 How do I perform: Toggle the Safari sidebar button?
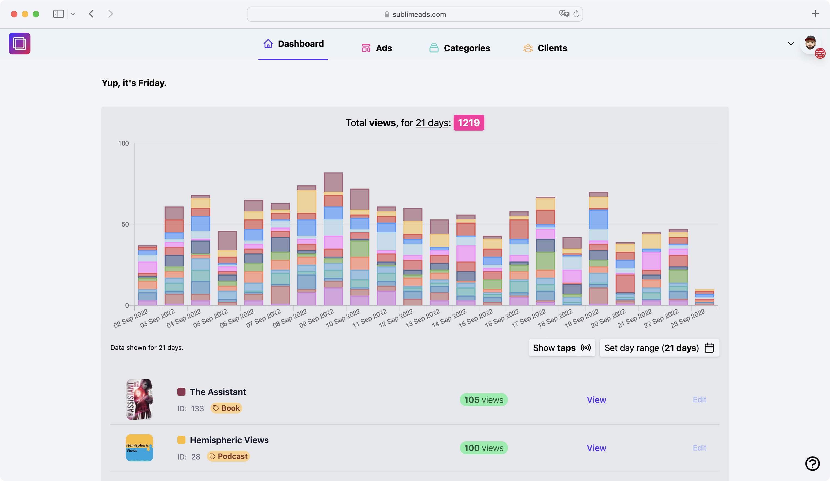pos(58,14)
